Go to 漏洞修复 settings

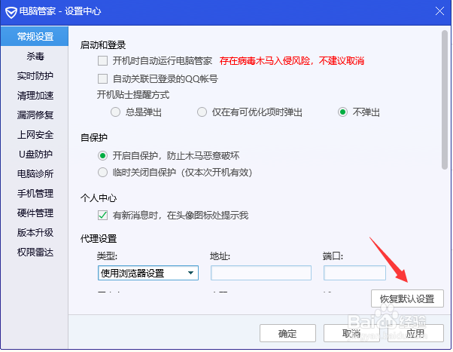(x=35, y=115)
